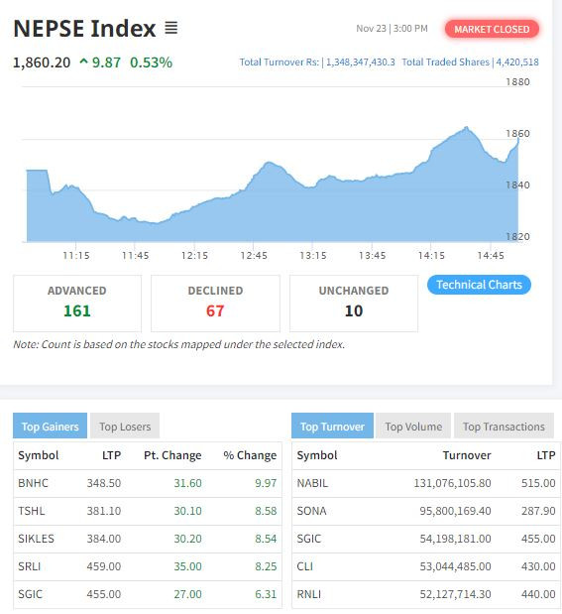Switch to Top Losers tab
Image resolution: width=562 pixels, height=614 pixels.
(x=125, y=427)
